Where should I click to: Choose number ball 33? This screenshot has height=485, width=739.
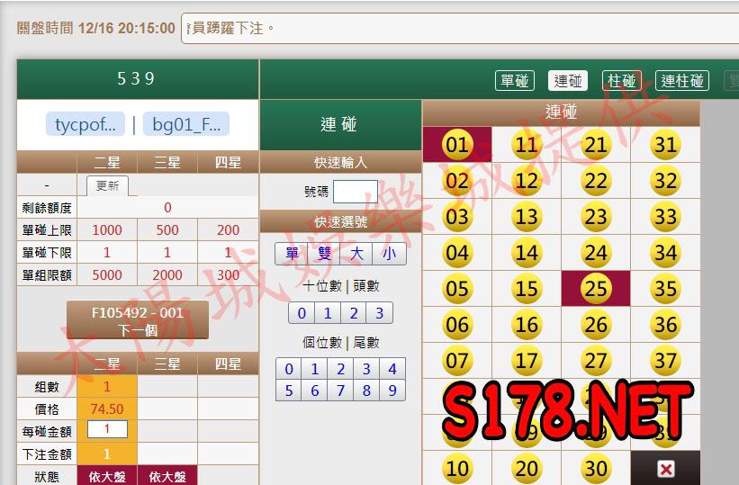click(665, 217)
